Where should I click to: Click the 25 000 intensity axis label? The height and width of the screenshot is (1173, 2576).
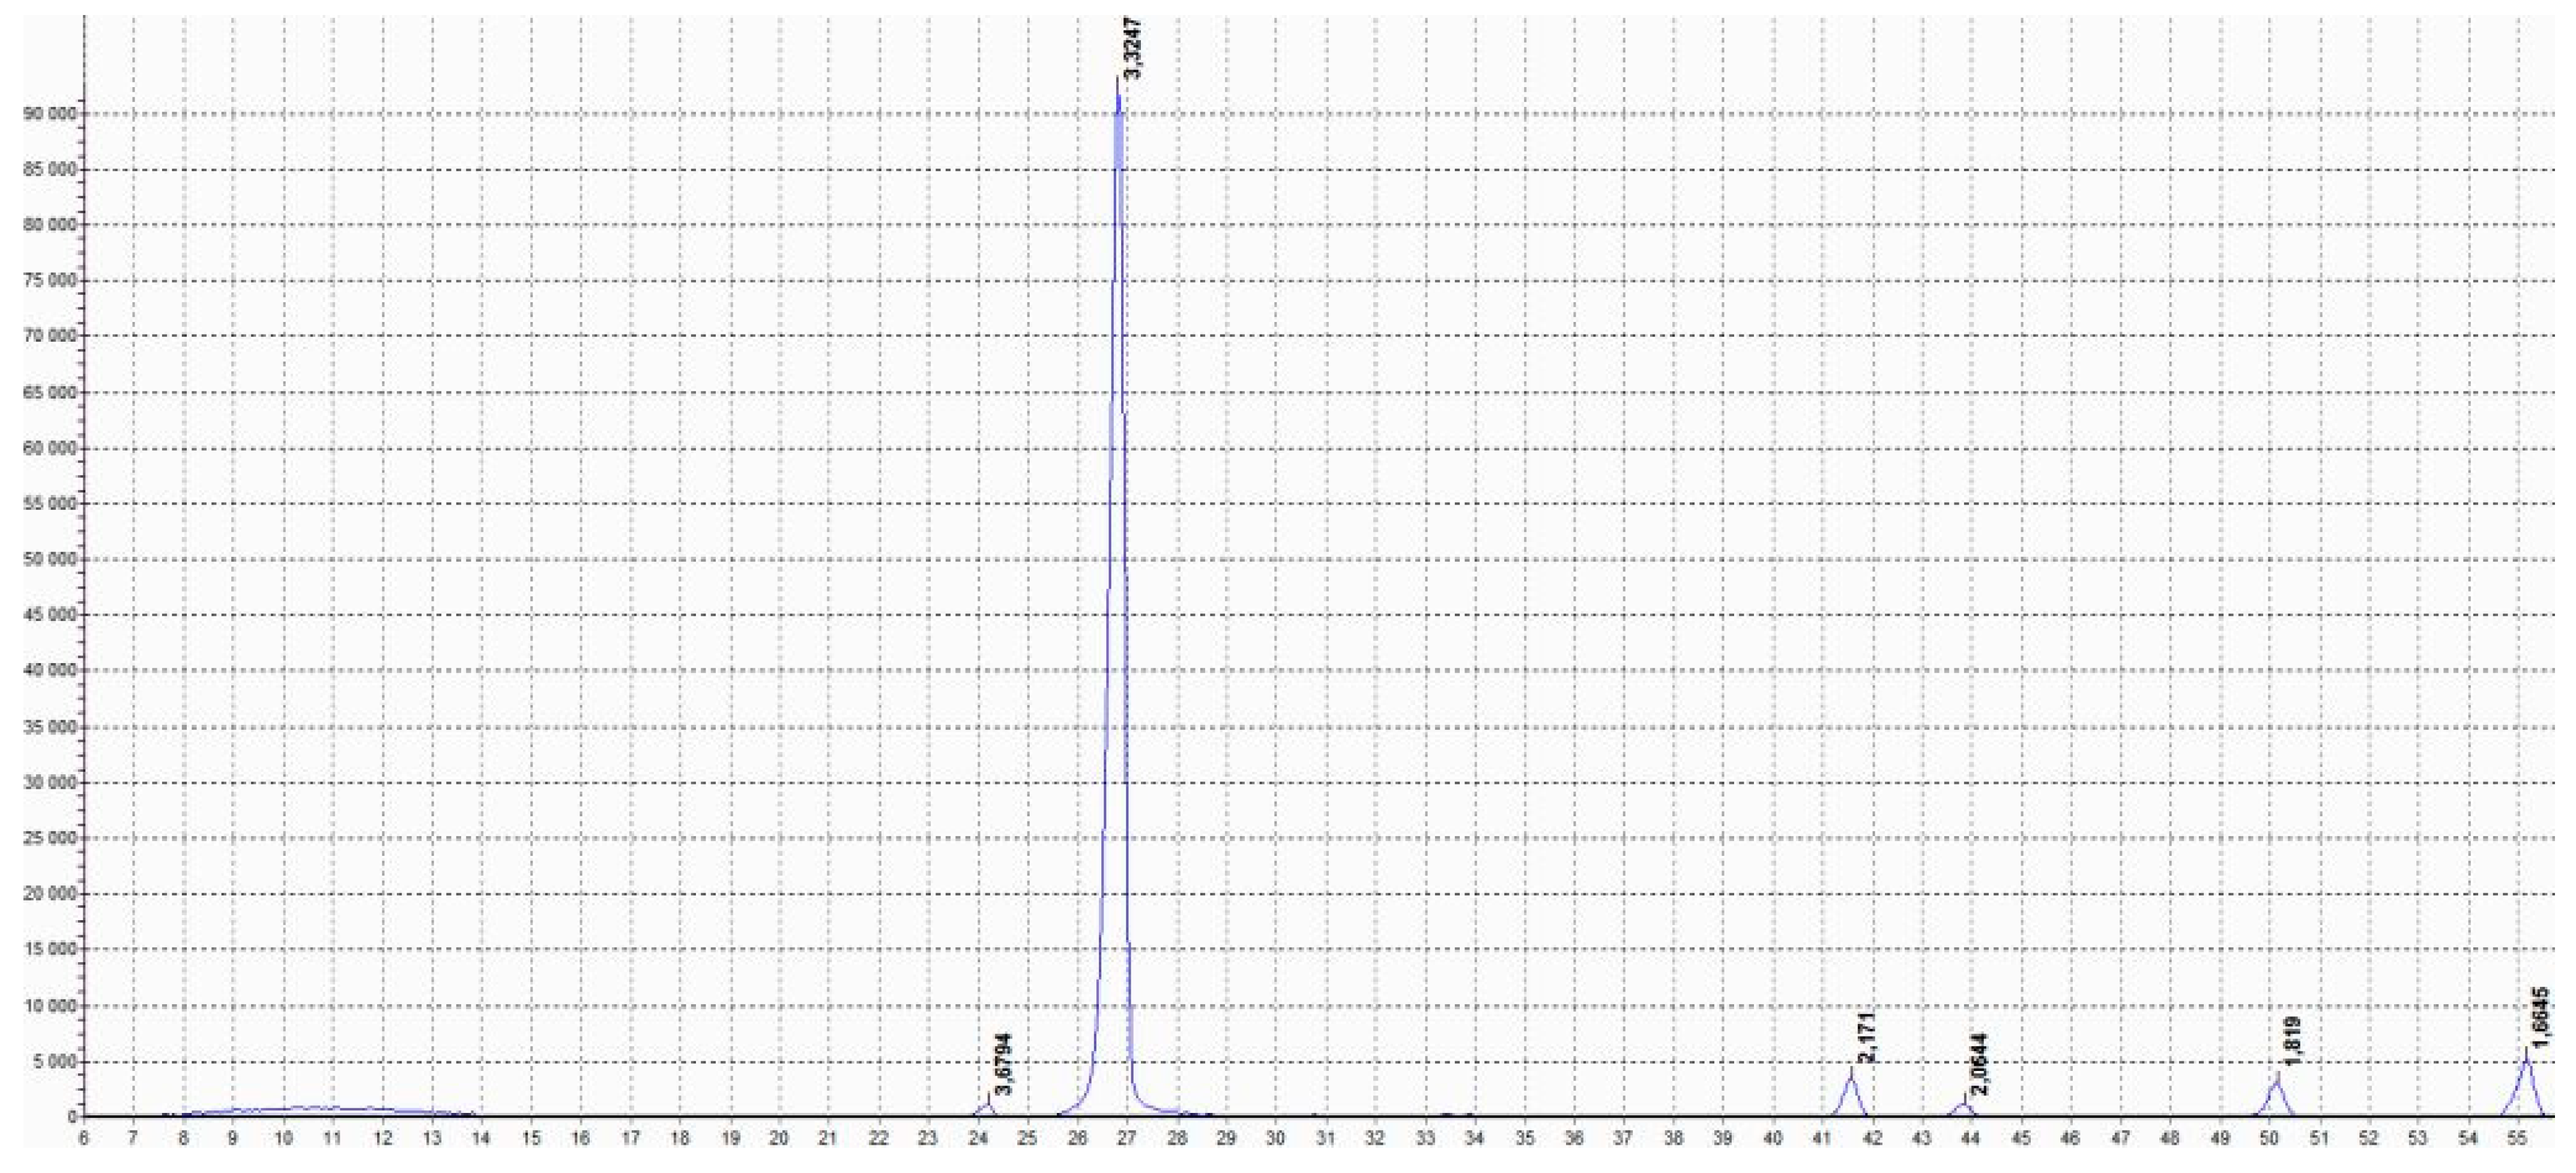(50, 838)
